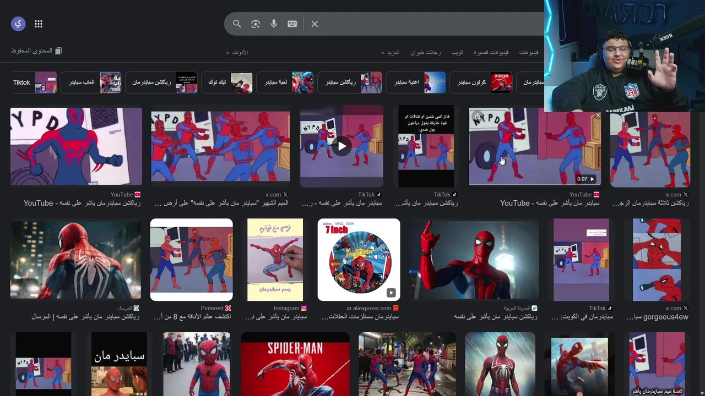Click the المرسال source favicon

click(137, 309)
